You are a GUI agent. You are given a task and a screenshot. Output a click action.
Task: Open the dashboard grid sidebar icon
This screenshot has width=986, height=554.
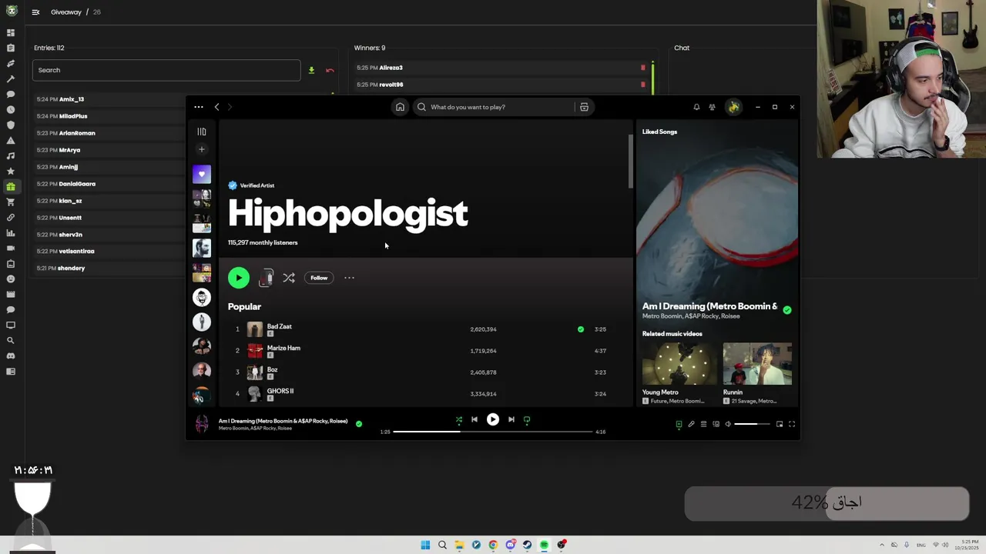coord(11,32)
